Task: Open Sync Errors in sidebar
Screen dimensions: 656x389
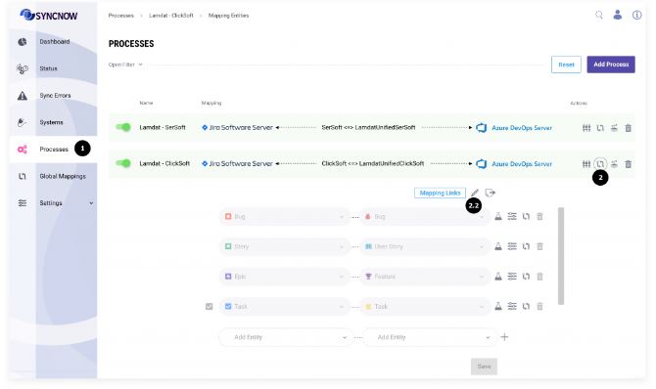Action: [x=54, y=96]
